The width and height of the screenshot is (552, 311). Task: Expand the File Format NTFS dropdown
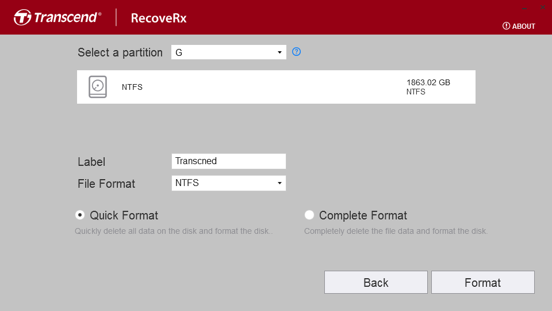(228, 183)
